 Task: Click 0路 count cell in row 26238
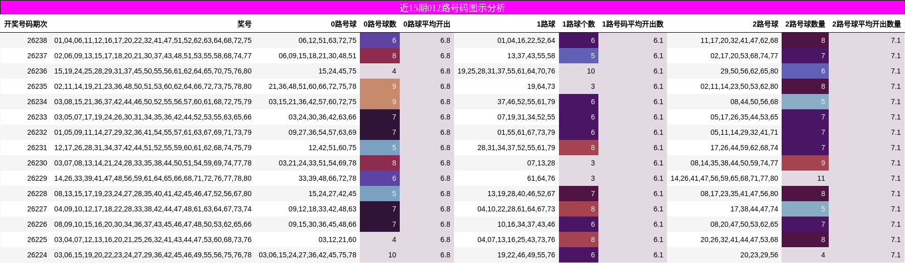380,40
